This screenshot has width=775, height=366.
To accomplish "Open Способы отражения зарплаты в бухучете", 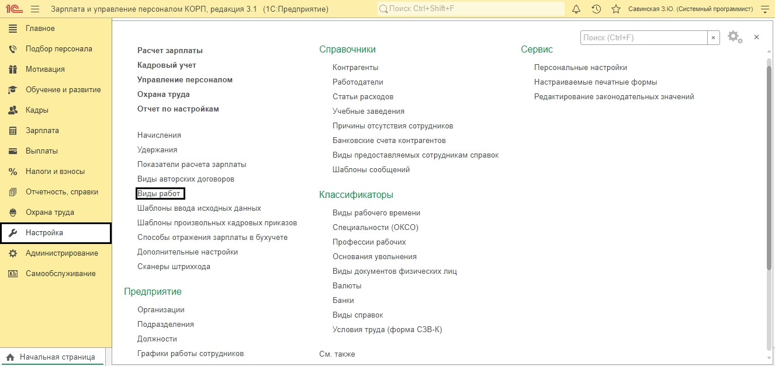I will [x=213, y=238].
